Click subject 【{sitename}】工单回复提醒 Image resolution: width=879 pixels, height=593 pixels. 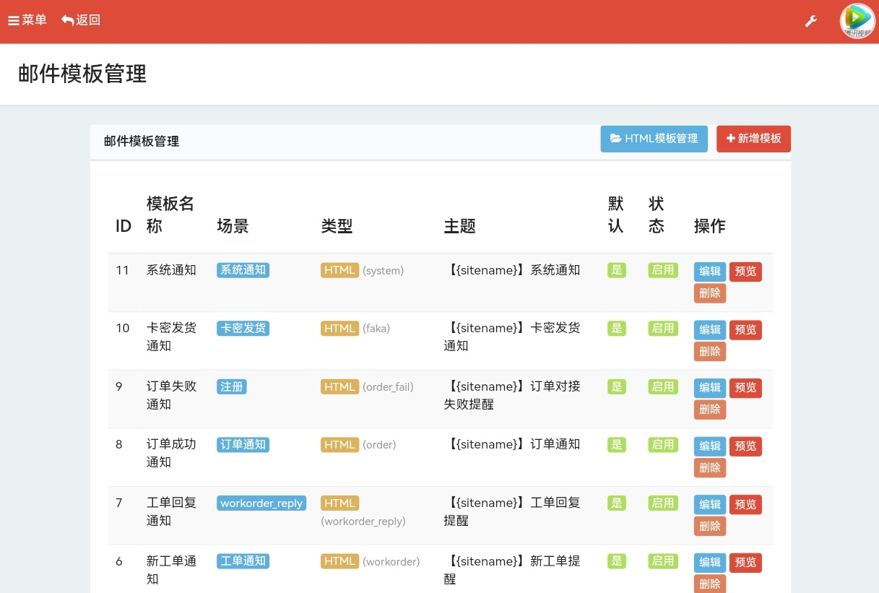tap(512, 511)
